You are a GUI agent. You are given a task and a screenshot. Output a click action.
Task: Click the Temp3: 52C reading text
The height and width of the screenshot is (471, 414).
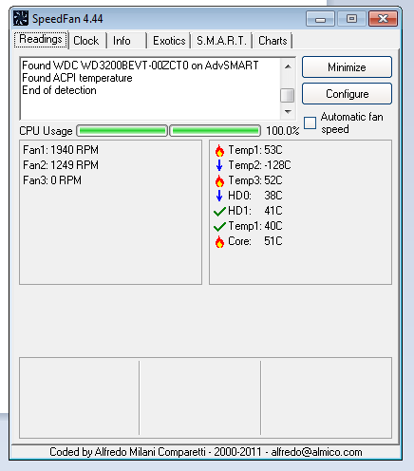pyautogui.click(x=255, y=180)
